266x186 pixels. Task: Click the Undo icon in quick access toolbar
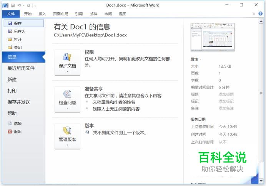[19, 5]
